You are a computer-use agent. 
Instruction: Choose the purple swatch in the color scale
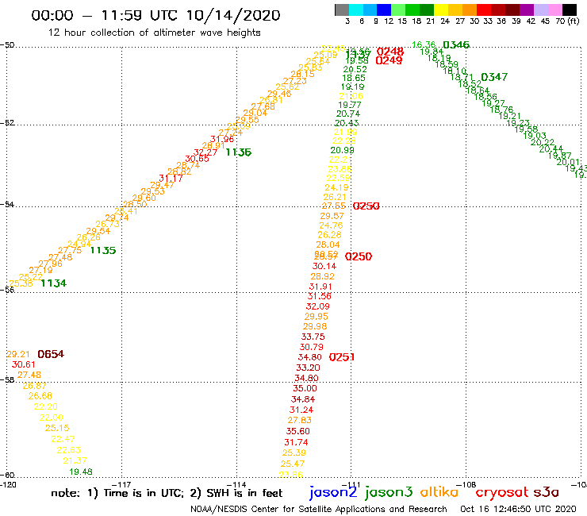pyautogui.click(x=527, y=10)
